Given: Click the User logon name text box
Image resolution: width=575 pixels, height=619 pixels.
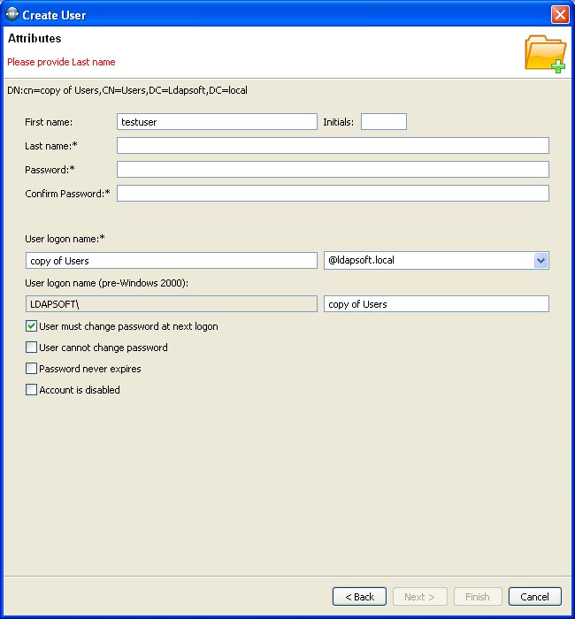Looking at the screenshot, I should (x=172, y=261).
